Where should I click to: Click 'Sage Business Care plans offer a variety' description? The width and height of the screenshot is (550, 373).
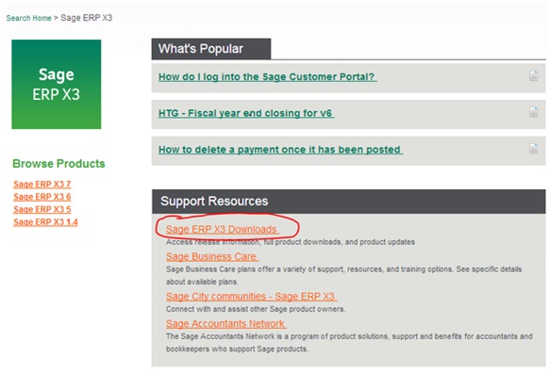343,276
